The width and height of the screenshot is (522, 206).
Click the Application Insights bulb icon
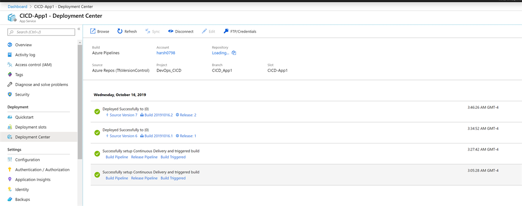[10, 180]
